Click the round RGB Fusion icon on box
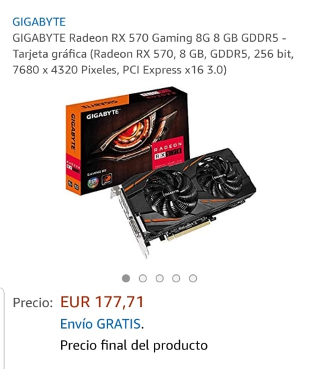This screenshot has width=319, height=369. coord(93,182)
